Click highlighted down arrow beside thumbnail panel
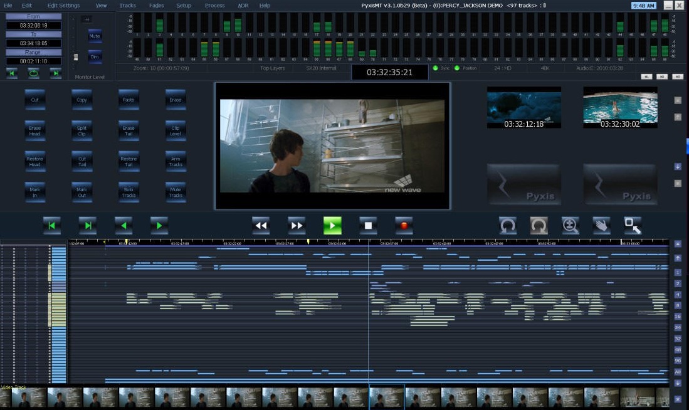 (x=678, y=167)
